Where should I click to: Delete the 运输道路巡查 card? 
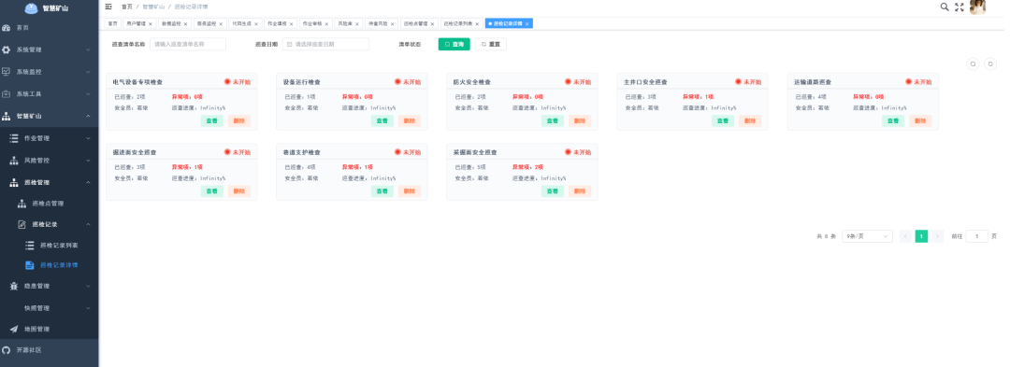click(920, 120)
